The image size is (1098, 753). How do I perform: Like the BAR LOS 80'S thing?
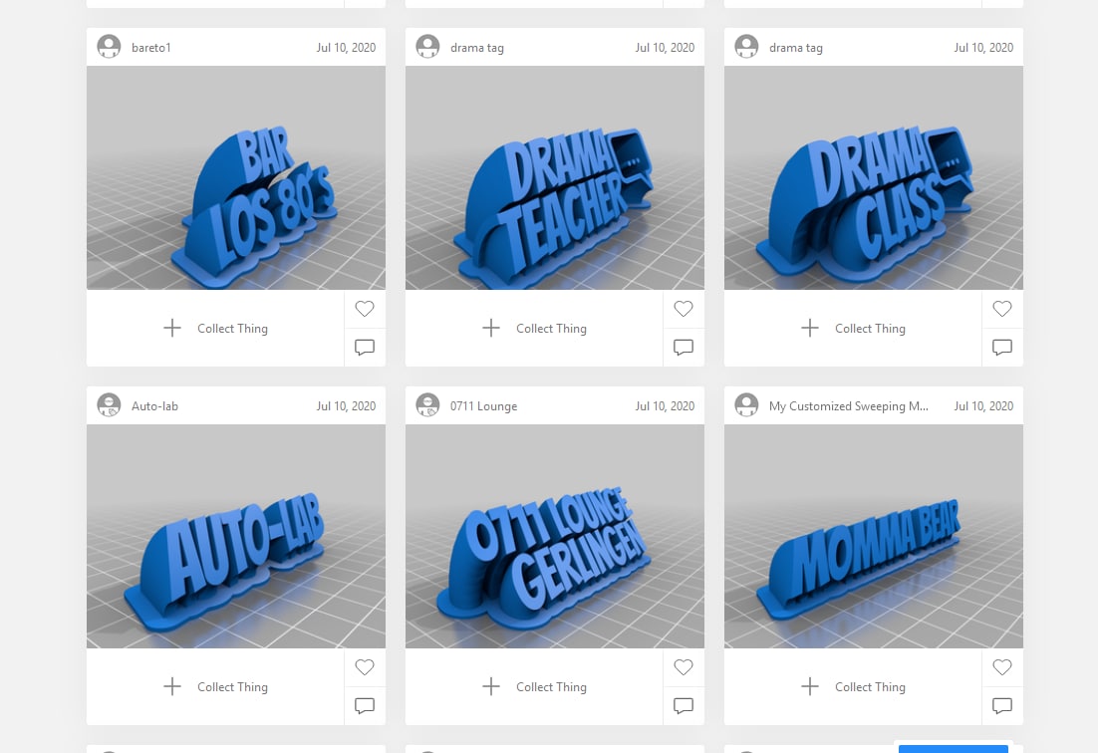pyautogui.click(x=364, y=309)
